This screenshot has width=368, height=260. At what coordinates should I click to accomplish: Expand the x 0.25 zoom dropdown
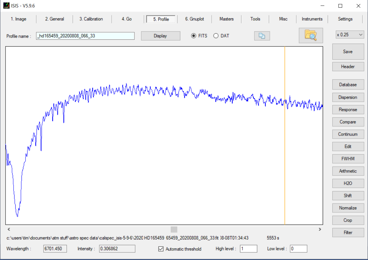click(x=350, y=35)
